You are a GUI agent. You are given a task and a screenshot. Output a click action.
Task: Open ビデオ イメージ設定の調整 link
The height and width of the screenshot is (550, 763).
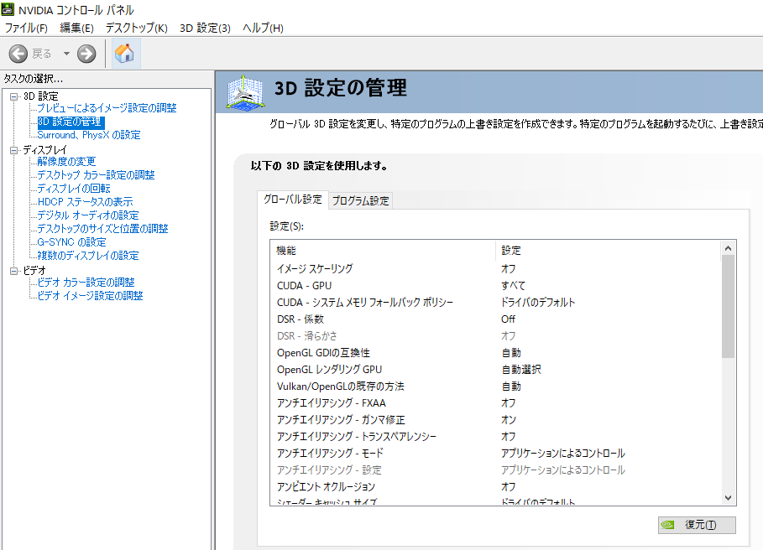pos(90,295)
